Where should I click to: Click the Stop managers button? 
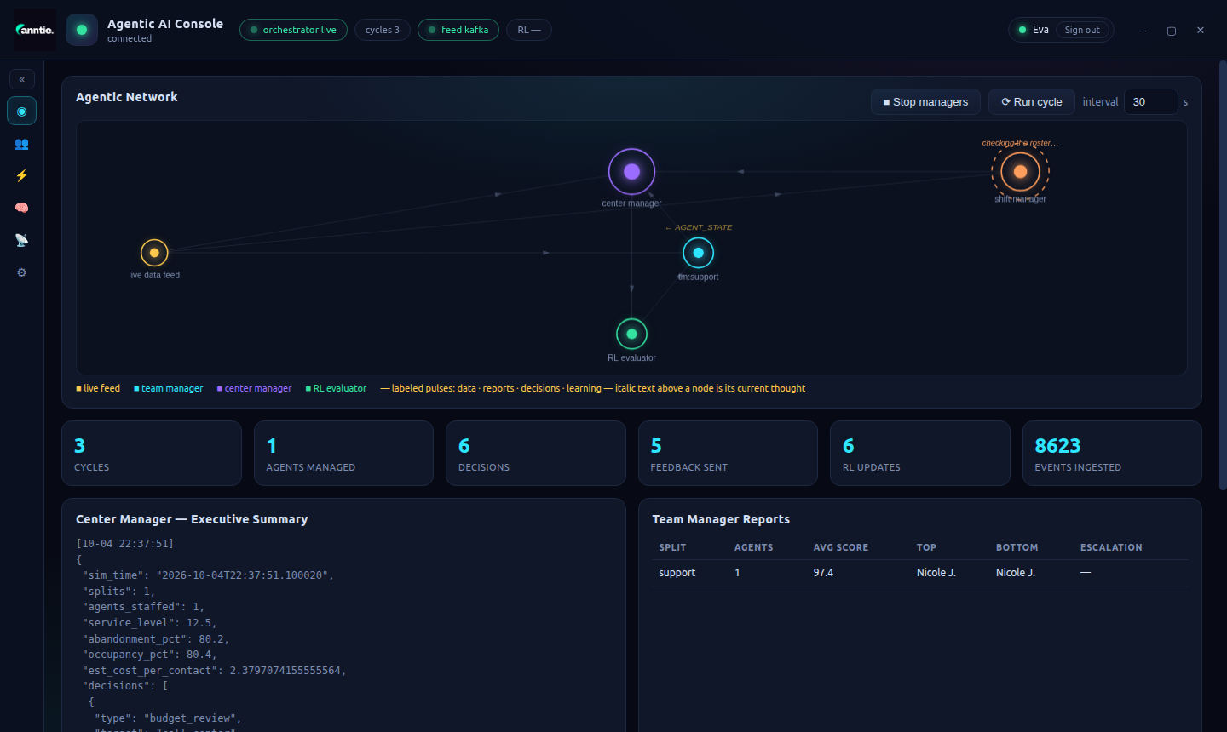(925, 102)
